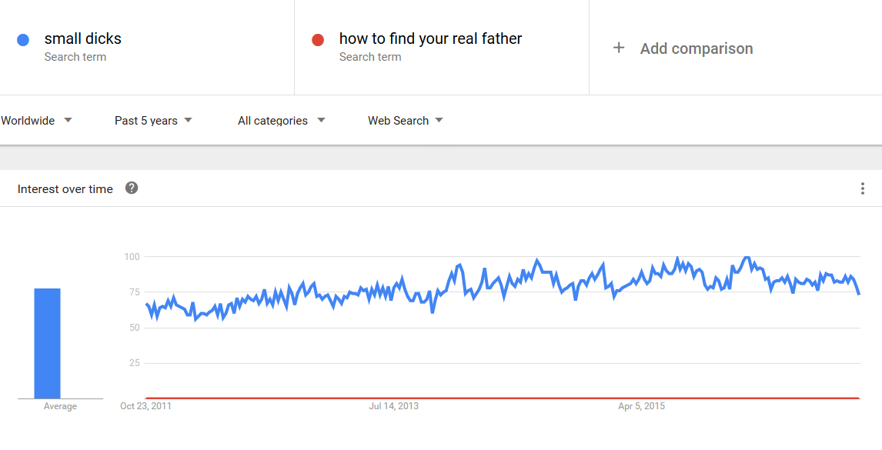Click the arrow next to Web Search
Viewport: 882px width, 450px height.
[x=439, y=120]
